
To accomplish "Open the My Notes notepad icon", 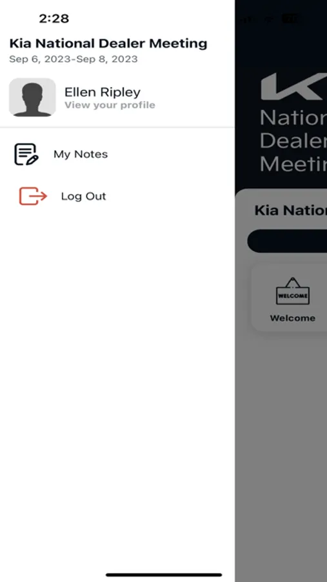I will 26,154.
